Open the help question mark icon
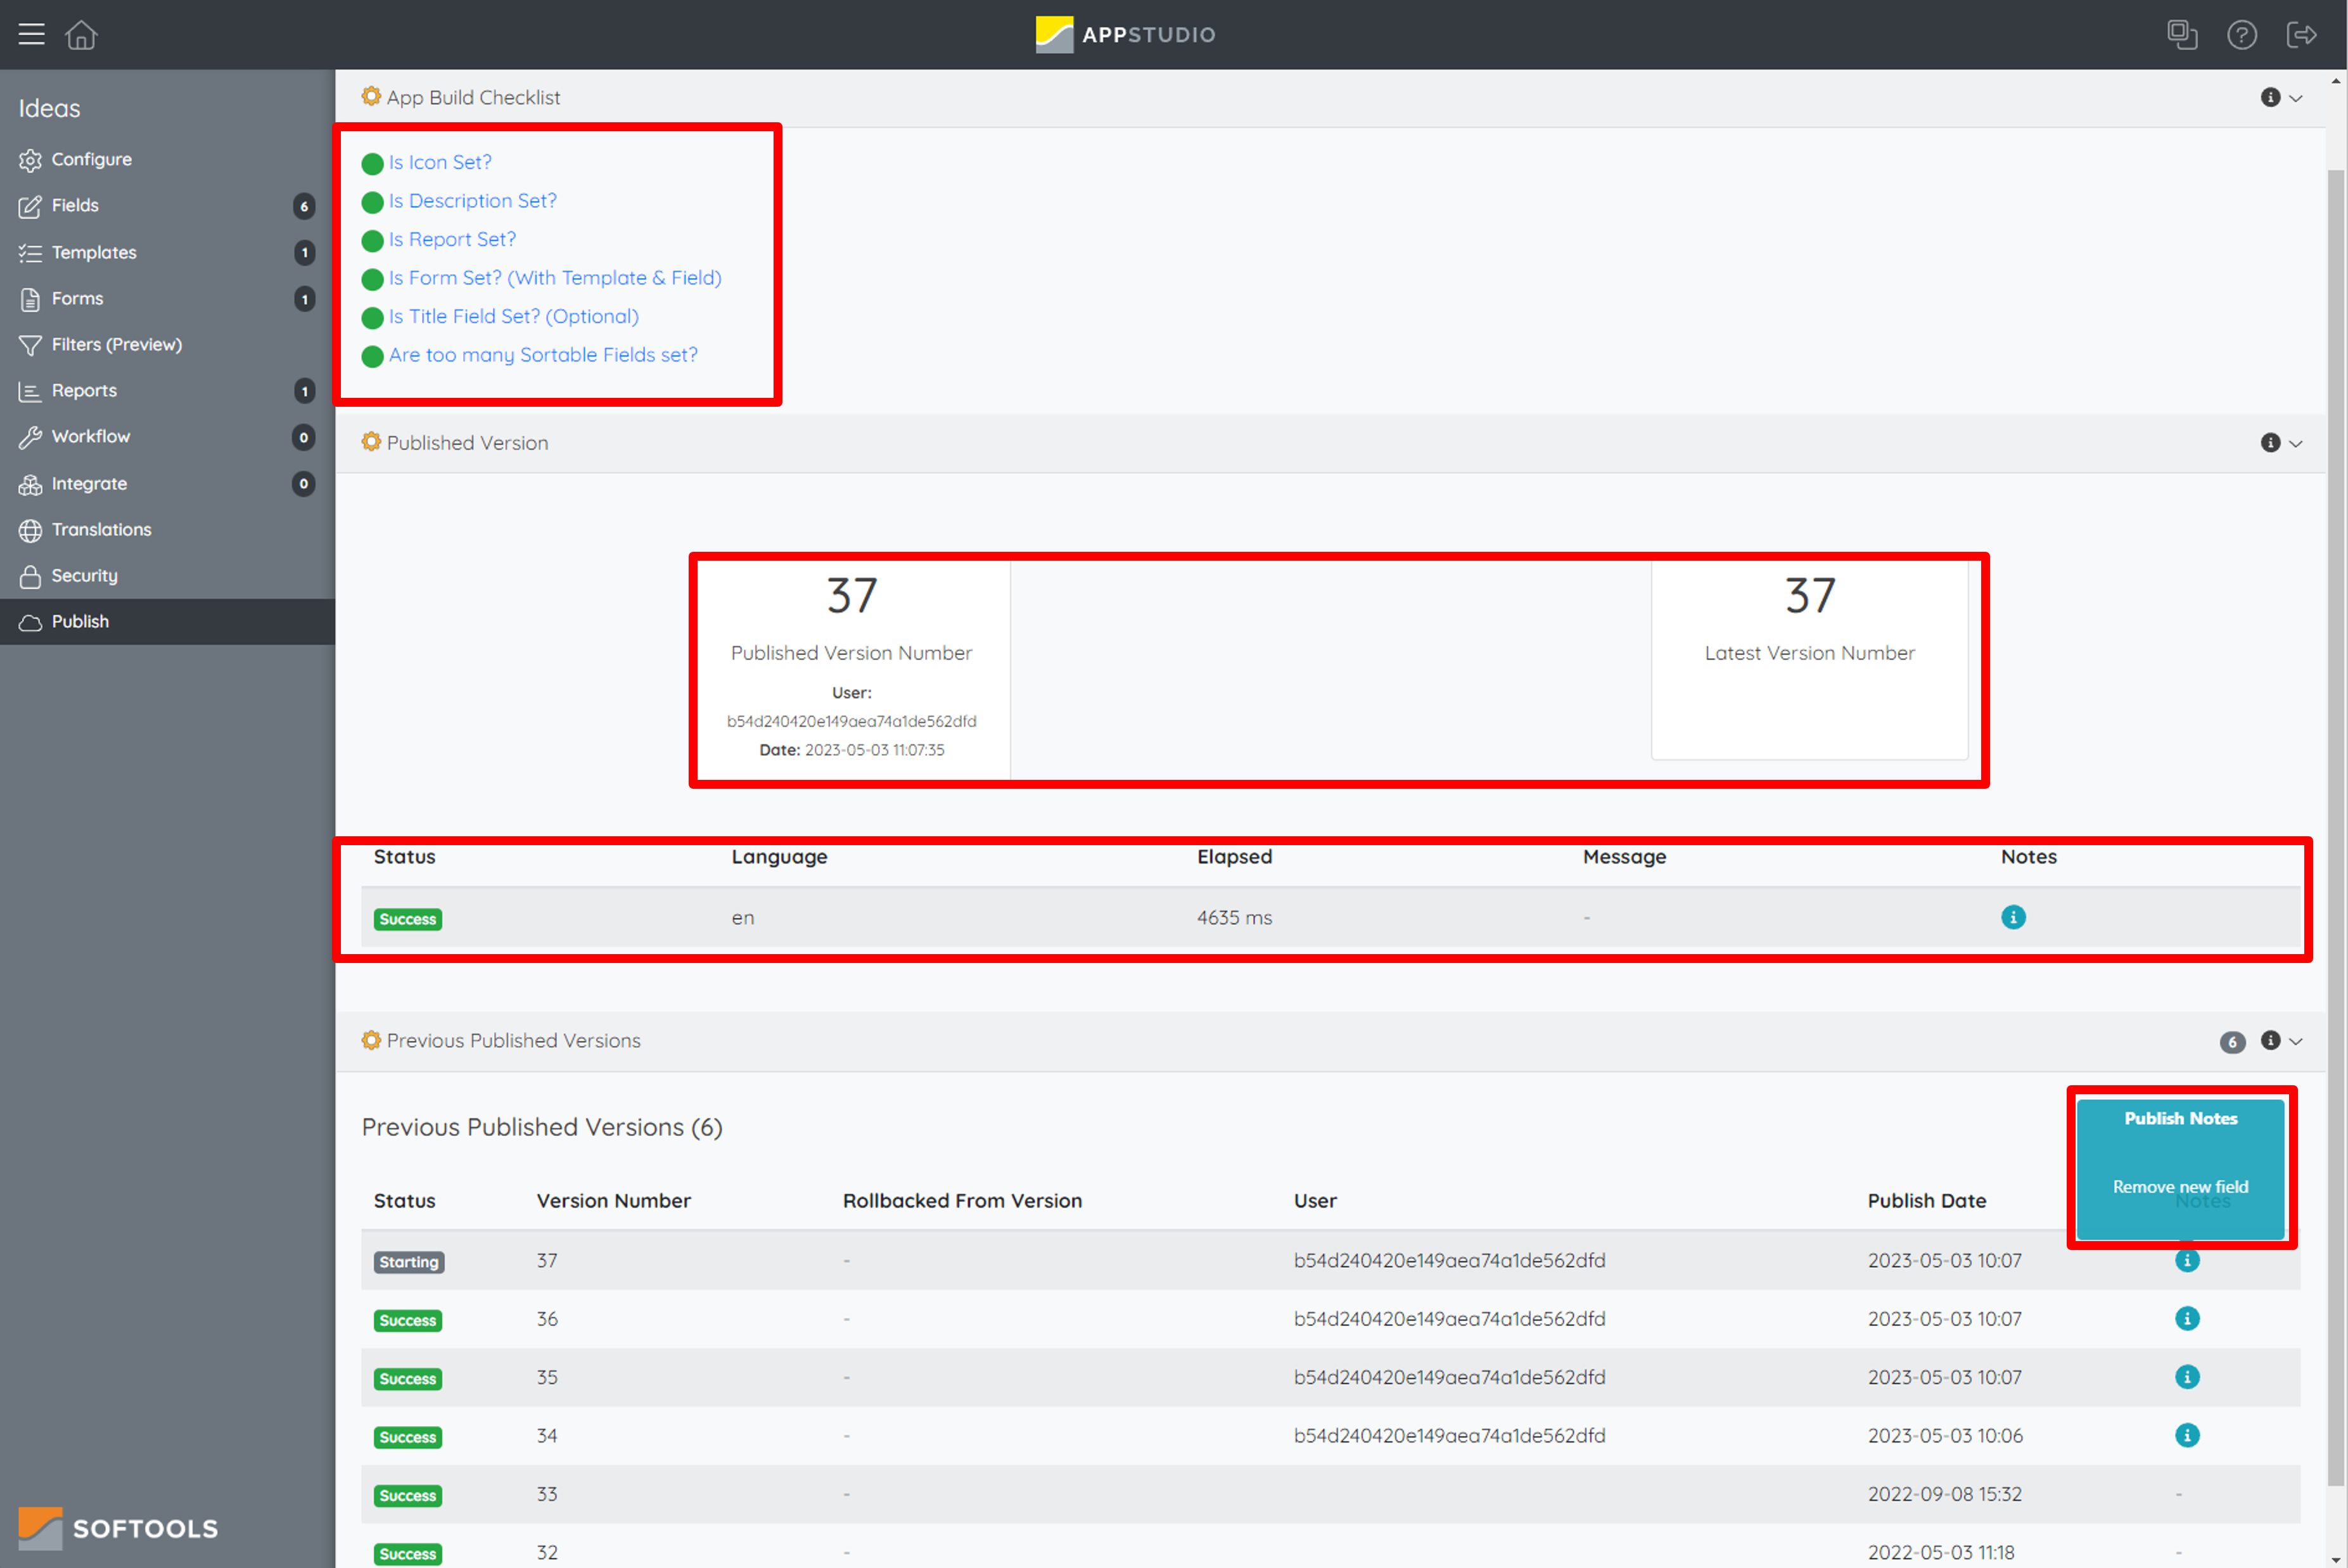Viewport: 2348px width, 1568px height. pyautogui.click(x=2242, y=34)
